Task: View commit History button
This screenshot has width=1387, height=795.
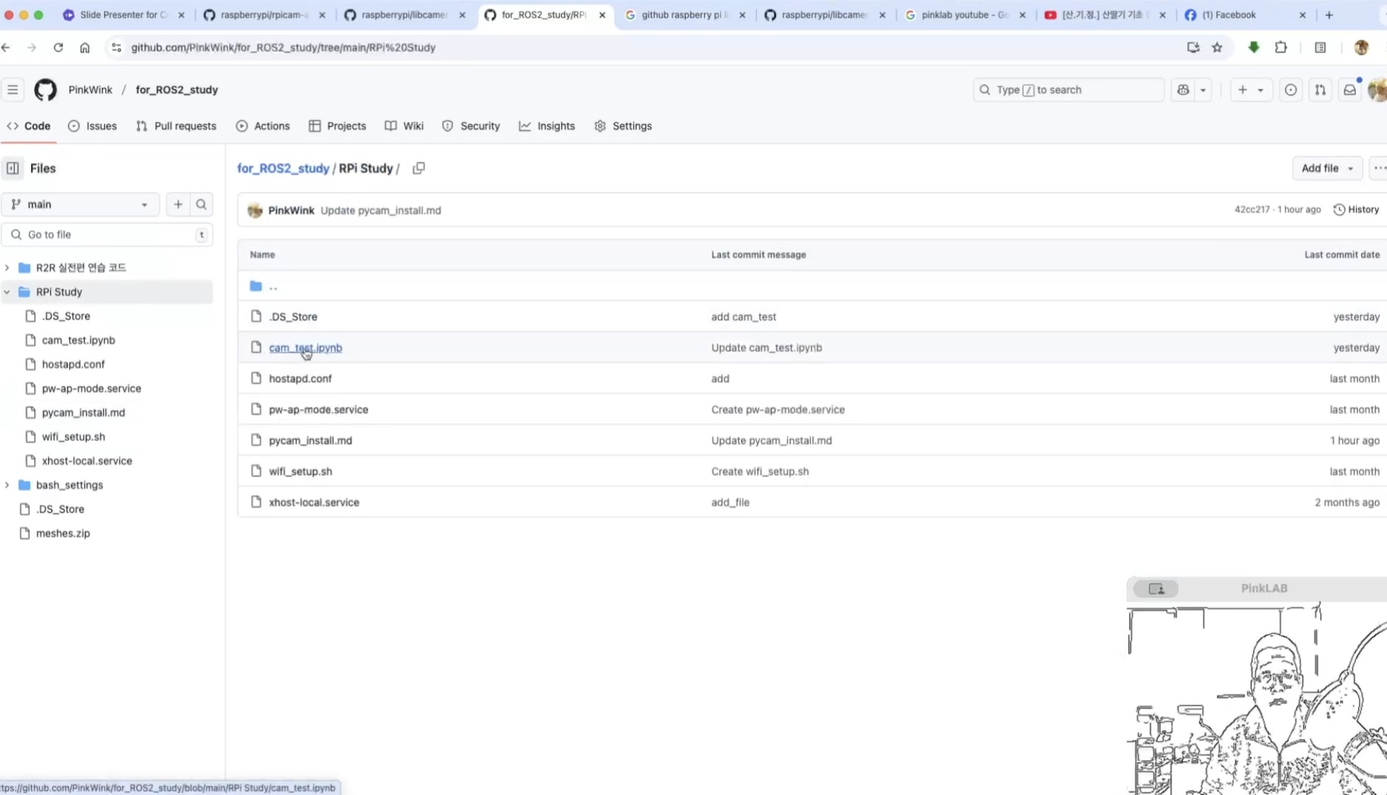Action: pos(1356,210)
